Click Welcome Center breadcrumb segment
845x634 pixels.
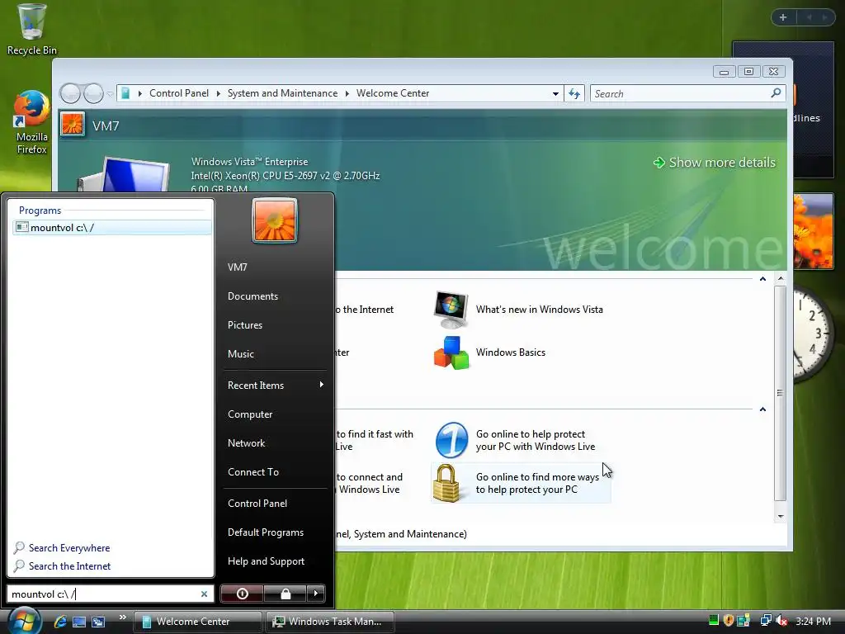(x=393, y=93)
